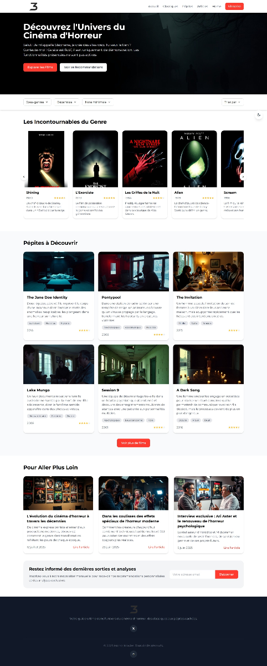Click the back-to-top arrow in the footer

(x=133, y=654)
